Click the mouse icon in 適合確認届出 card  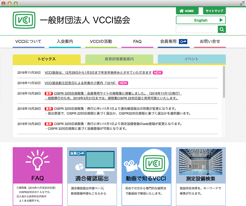[79, 167]
